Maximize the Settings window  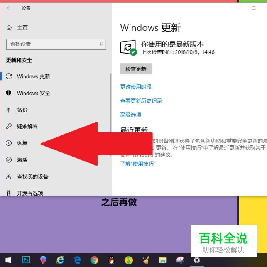pos(254,8)
